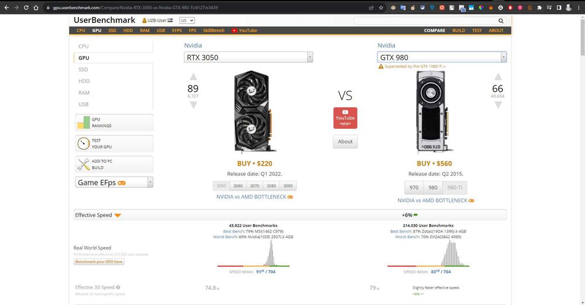This screenshot has height=305, width=585.
Task: Click the About button under VS
Action: pyautogui.click(x=345, y=142)
